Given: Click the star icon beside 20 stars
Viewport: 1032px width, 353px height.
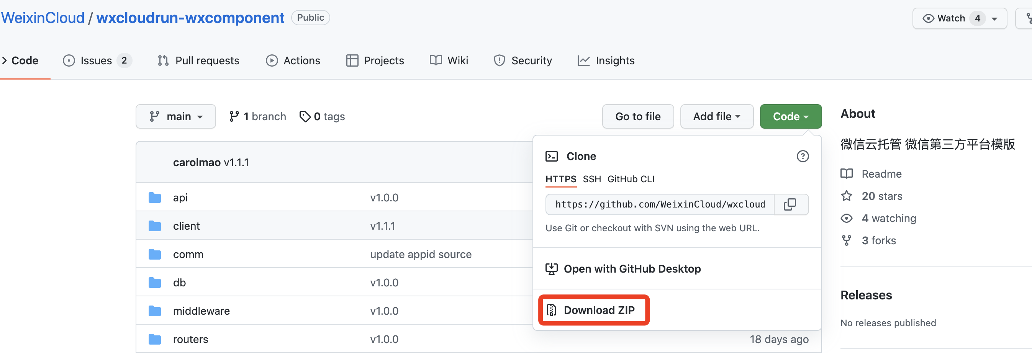Looking at the screenshot, I should point(847,196).
